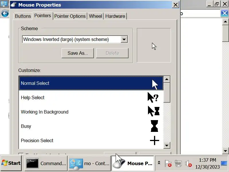Select the Help Select pointer row
229x172 pixels.
point(91,97)
